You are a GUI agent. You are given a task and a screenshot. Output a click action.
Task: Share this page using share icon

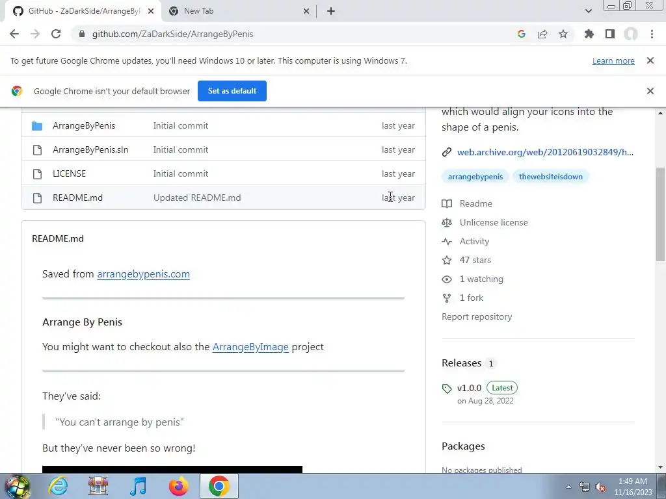click(x=542, y=34)
